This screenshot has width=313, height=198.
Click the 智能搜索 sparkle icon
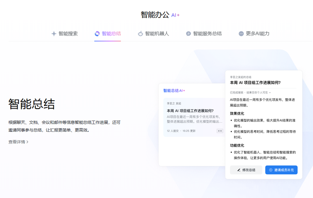pos(54,34)
